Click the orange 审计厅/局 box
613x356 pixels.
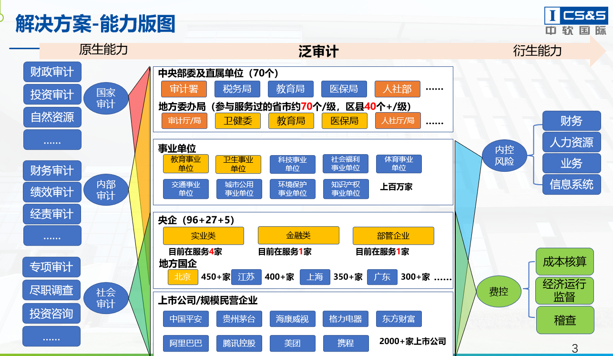[184, 121]
